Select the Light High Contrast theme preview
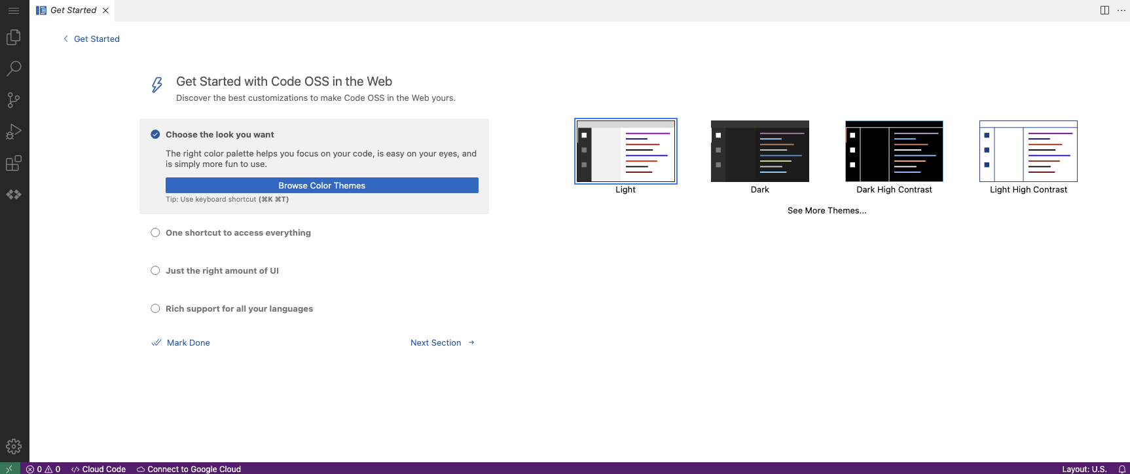The height and width of the screenshot is (474, 1130). 1029,151
